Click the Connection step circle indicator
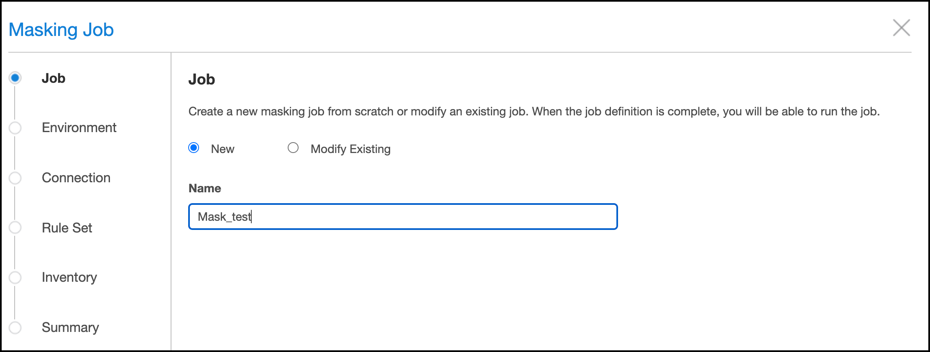930x352 pixels. pos(15,178)
